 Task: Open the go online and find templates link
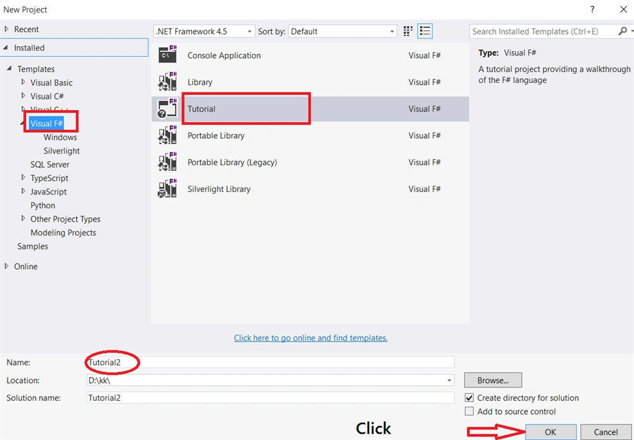311,338
